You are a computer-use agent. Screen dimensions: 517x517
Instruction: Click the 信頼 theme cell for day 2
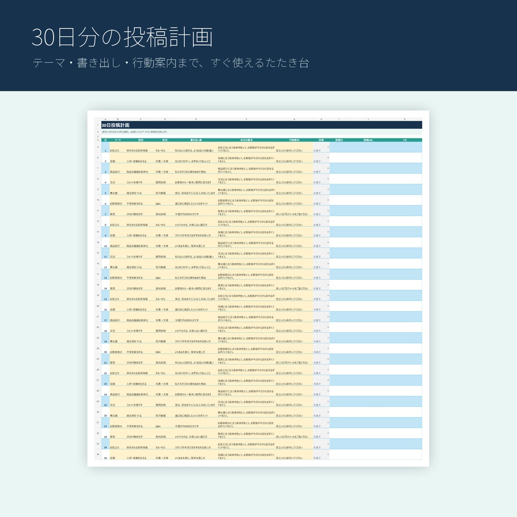pyautogui.click(x=118, y=158)
